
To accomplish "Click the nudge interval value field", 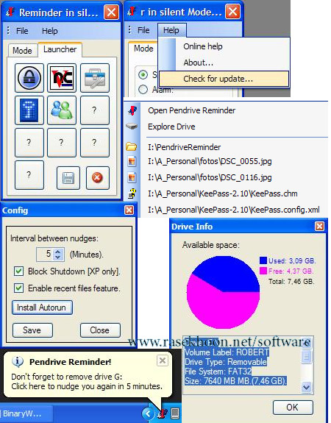I will [x=45, y=254].
